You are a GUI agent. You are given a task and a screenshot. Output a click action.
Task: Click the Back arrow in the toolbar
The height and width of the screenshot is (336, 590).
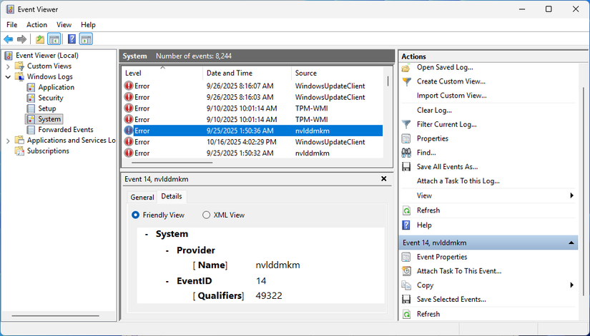(x=9, y=39)
